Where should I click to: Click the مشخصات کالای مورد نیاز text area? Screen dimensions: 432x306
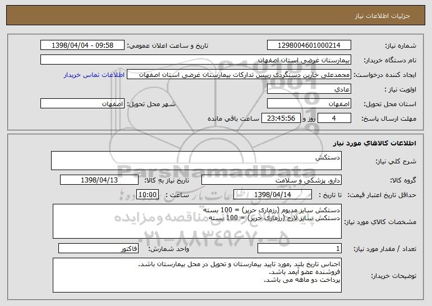pyautogui.click(x=197, y=221)
